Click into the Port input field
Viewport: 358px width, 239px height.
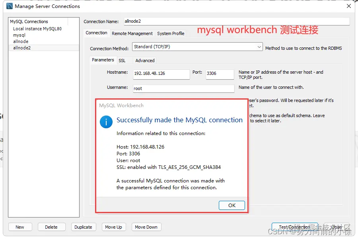pos(220,74)
